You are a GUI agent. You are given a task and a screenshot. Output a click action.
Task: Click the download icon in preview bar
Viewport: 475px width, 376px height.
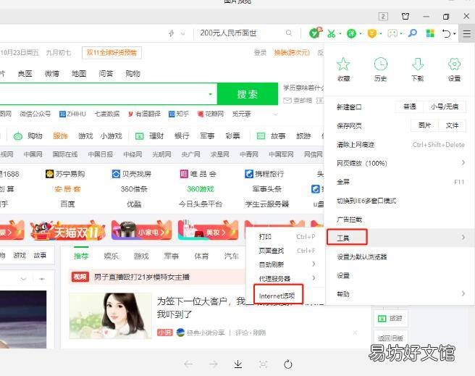click(x=238, y=364)
